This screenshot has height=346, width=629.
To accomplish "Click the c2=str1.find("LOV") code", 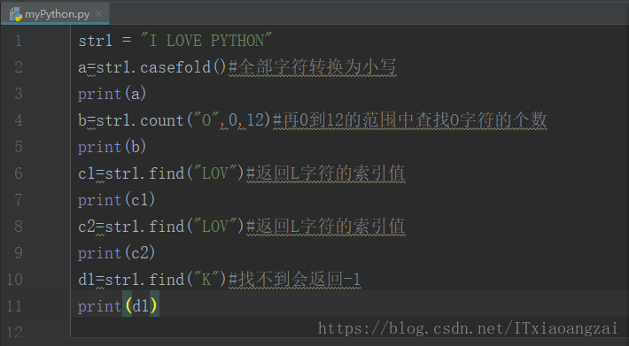I will [x=161, y=227].
